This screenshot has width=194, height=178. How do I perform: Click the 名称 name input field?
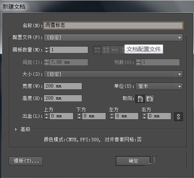tap(113, 26)
